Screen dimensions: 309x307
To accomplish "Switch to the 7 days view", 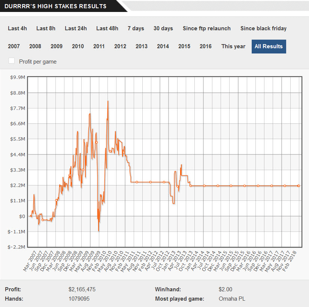I will click(136, 28).
